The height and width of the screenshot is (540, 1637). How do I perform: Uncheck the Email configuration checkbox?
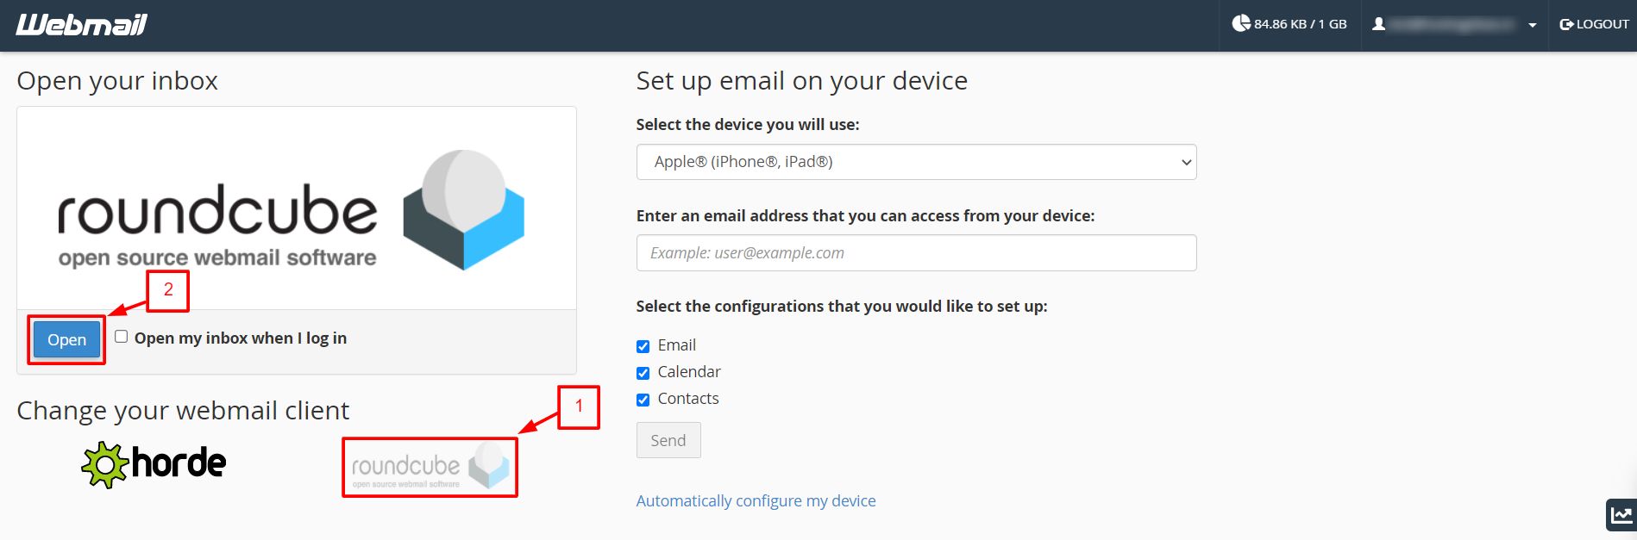(x=643, y=346)
